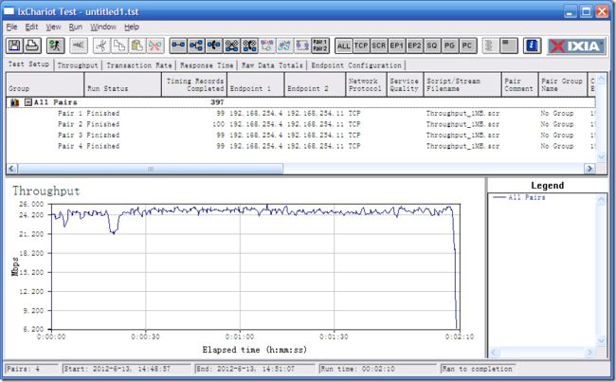
Task: Click the Add endpoint pair icon
Action: (178, 45)
